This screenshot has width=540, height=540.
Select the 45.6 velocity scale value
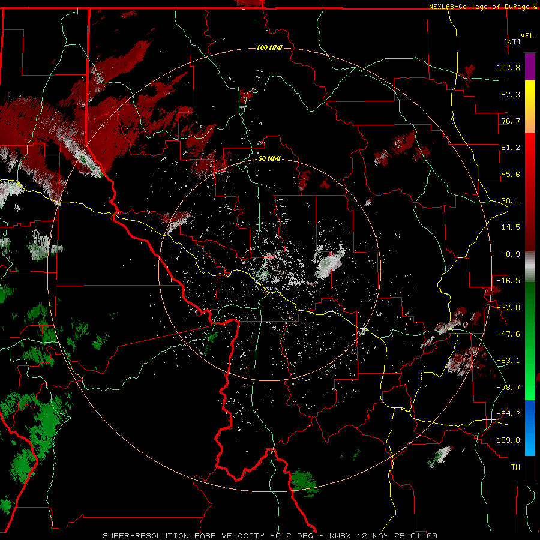(511, 174)
